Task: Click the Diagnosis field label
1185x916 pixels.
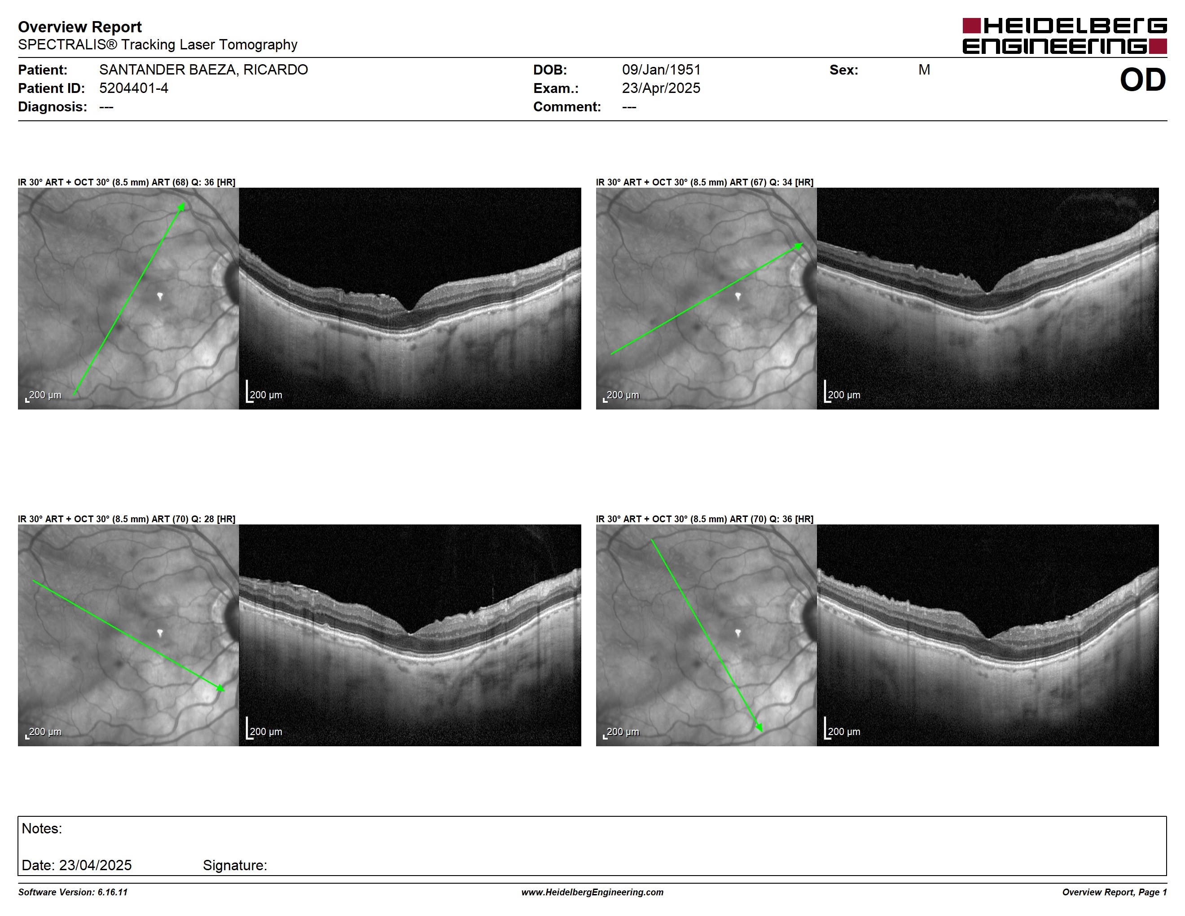Action: click(53, 106)
